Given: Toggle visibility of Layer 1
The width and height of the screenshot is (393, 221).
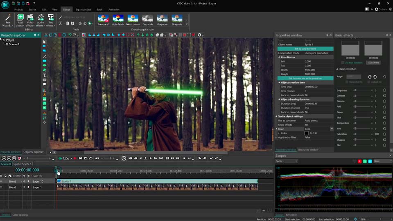Looking at the screenshot, I should pos(1,187).
